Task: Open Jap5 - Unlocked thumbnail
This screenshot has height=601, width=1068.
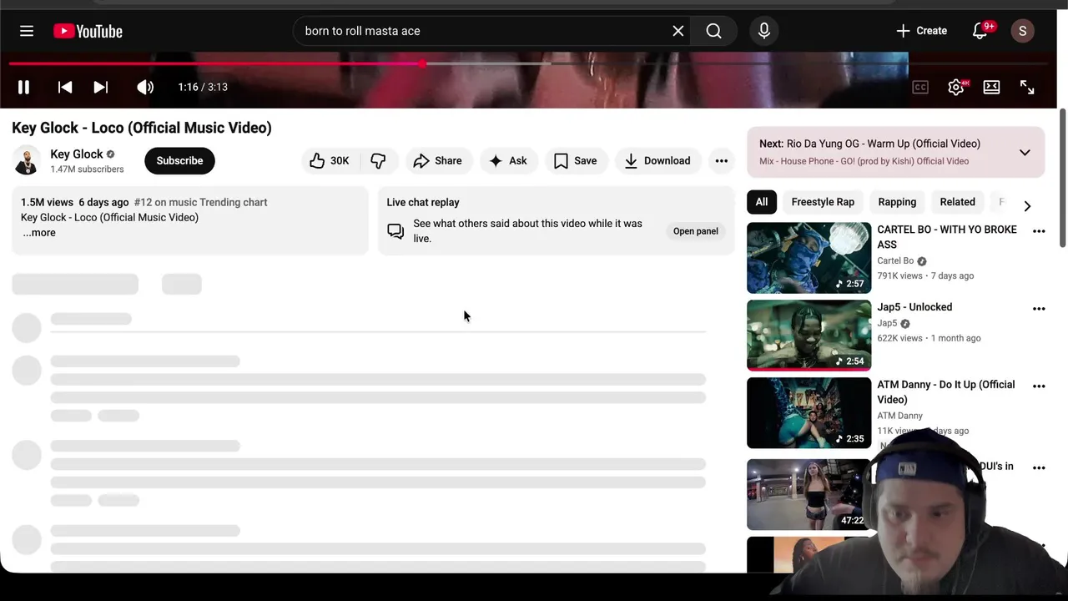Action: [809, 335]
